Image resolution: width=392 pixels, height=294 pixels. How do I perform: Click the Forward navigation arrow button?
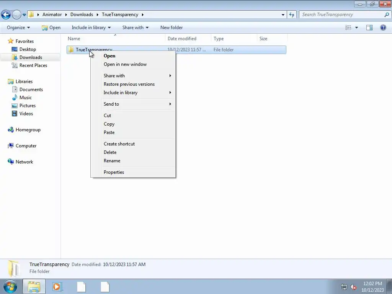16,15
